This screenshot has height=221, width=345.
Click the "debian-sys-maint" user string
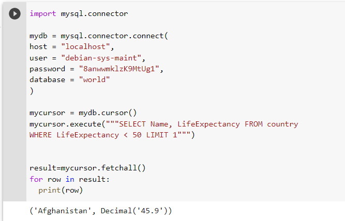point(101,58)
